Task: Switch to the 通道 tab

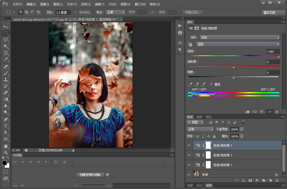Action: (x=199, y=117)
